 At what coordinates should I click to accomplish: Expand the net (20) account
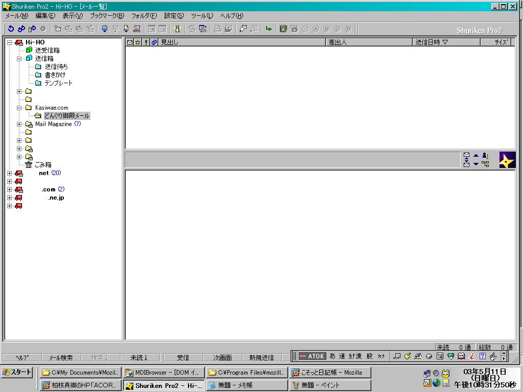(10, 174)
